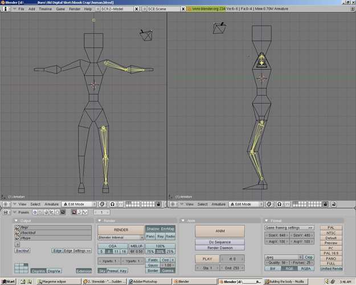
Task: Click the Bf: 0.50 blur factor slider
Action: point(137,251)
